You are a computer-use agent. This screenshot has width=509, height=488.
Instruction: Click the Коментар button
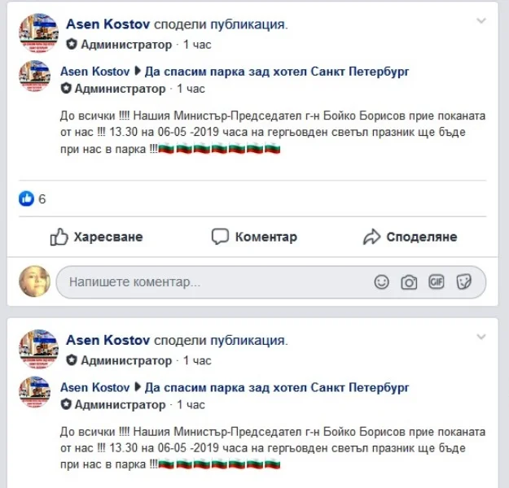click(x=254, y=237)
